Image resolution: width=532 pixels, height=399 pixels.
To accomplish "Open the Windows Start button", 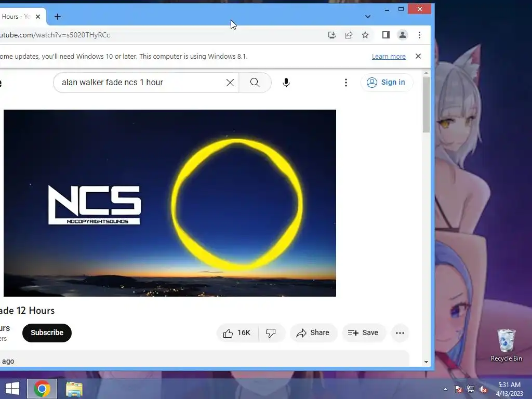I will [x=12, y=389].
